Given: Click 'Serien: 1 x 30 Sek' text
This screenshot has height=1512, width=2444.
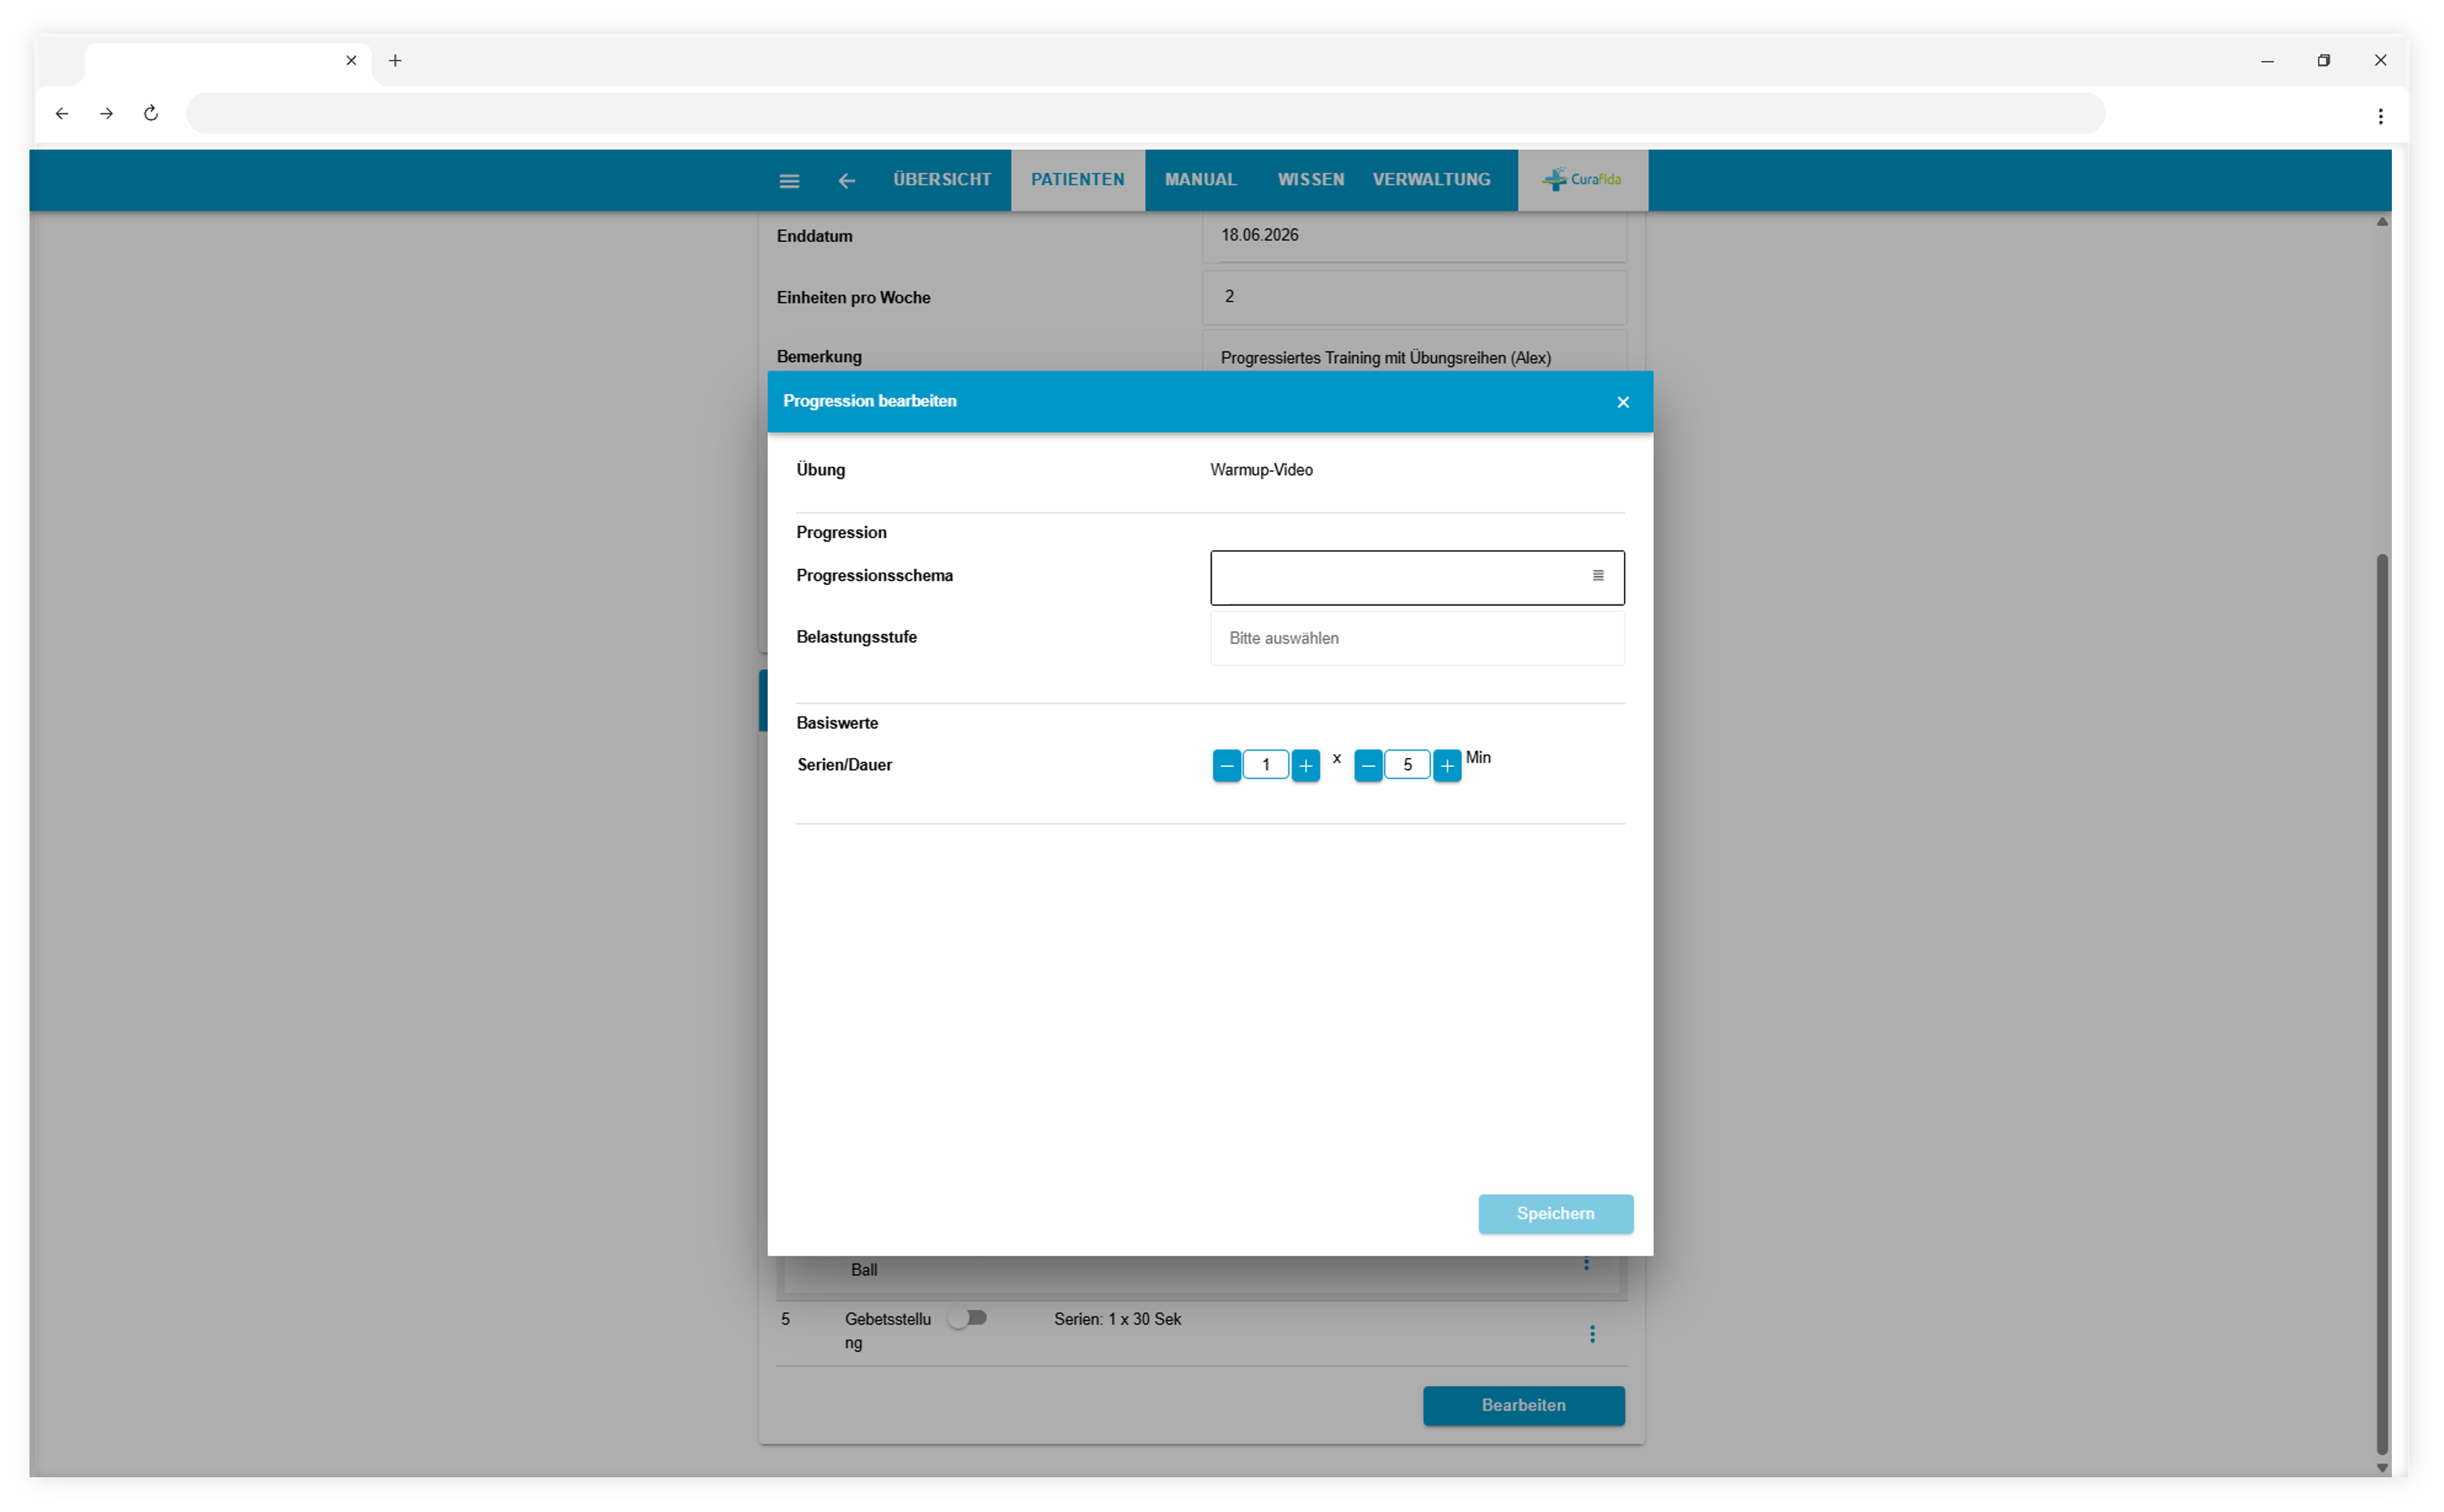Looking at the screenshot, I should [x=1117, y=1320].
